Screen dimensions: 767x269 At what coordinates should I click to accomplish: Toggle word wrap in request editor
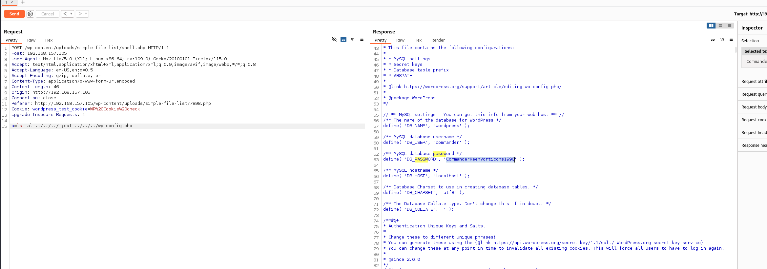(343, 39)
